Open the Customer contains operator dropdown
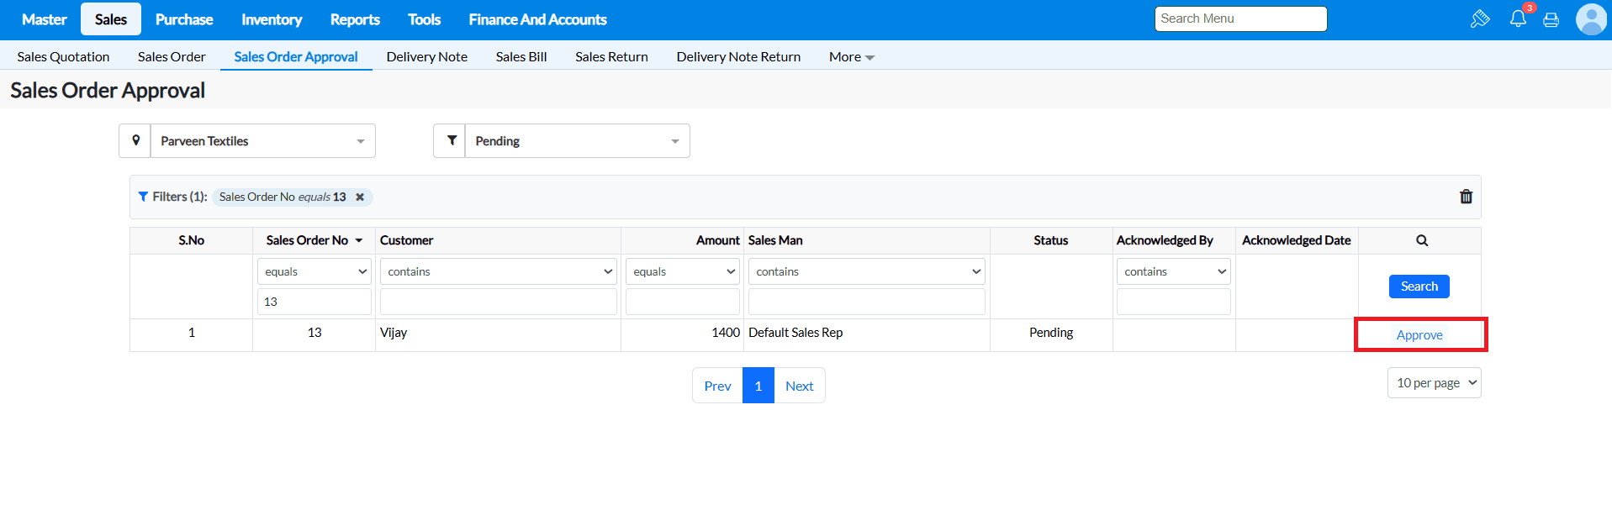This screenshot has height=531, width=1612. pyautogui.click(x=498, y=271)
